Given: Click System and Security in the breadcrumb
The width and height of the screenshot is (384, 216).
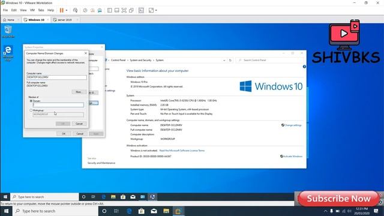Looking at the screenshot, I should click(x=140, y=60).
